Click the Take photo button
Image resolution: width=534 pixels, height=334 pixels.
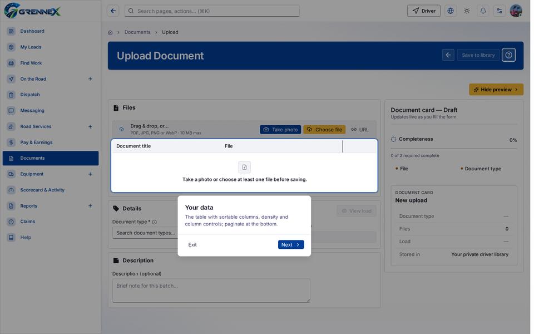pyautogui.click(x=280, y=130)
